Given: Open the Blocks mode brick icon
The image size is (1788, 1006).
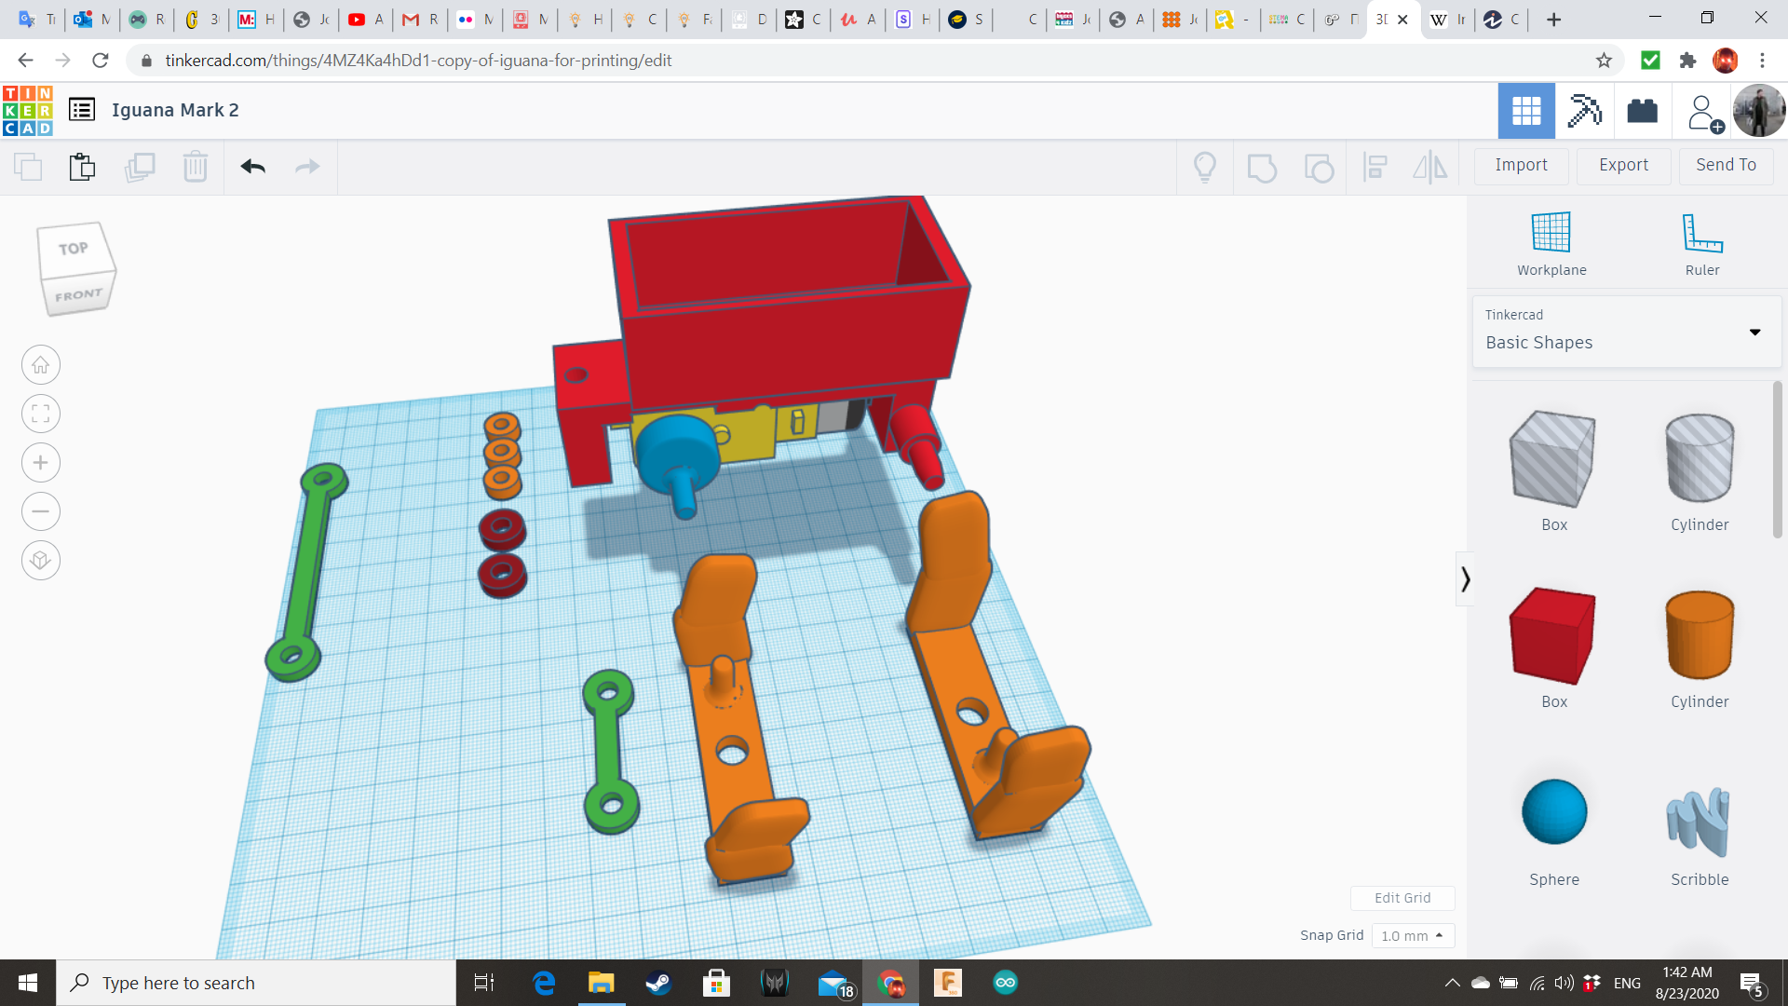Looking at the screenshot, I should [x=1642, y=111].
